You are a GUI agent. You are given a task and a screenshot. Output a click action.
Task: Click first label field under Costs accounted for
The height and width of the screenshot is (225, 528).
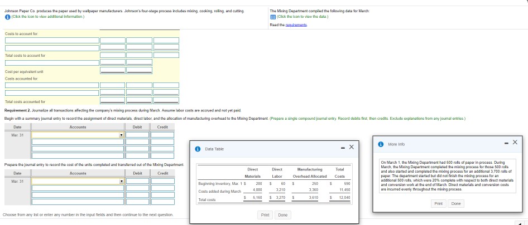(x=52, y=85)
